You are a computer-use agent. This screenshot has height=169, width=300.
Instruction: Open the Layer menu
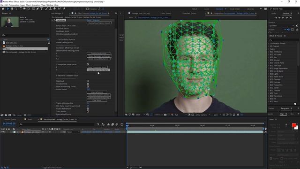click(x=22, y=5)
